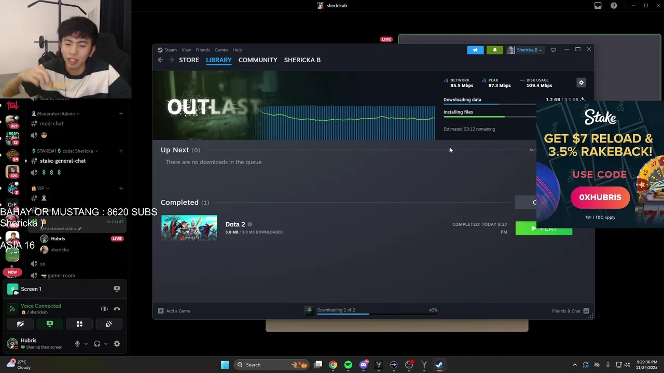Open Friends & Chat in Steam
Image resolution: width=664 pixels, height=373 pixels.
[x=570, y=311]
